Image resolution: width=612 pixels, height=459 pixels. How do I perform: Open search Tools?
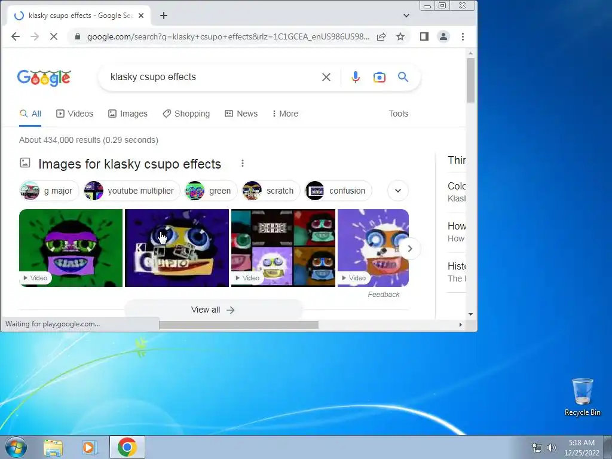click(x=398, y=114)
